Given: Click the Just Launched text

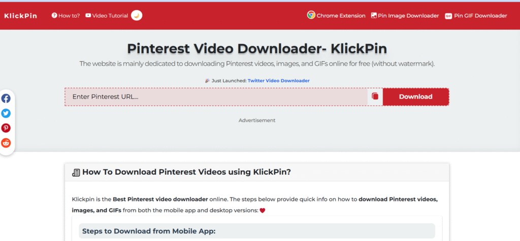Looking at the screenshot, I should (229, 81).
